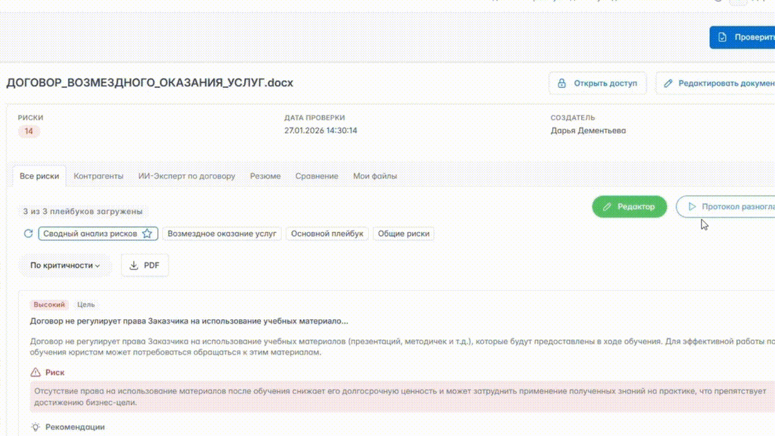The image size is (775, 436).
Task: Click the document title ДОГОВОР_ВОЗМЕЗДНОГО_ОКАЗАНИЯ_УСЛУГ.docx
Action: pyautogui.click(x=150, y=83)
